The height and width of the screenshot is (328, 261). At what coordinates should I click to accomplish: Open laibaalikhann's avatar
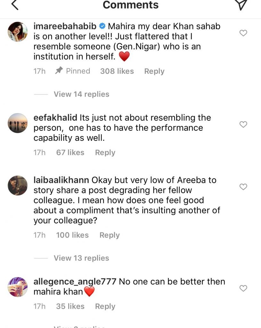tap(18, 185)
